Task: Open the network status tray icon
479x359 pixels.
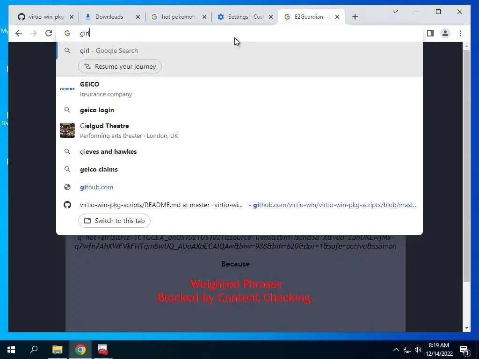Action: [x=407, y=350]
